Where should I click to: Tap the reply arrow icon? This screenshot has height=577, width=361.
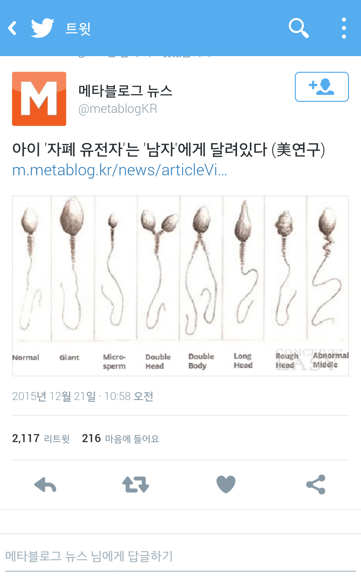point(45,485)
